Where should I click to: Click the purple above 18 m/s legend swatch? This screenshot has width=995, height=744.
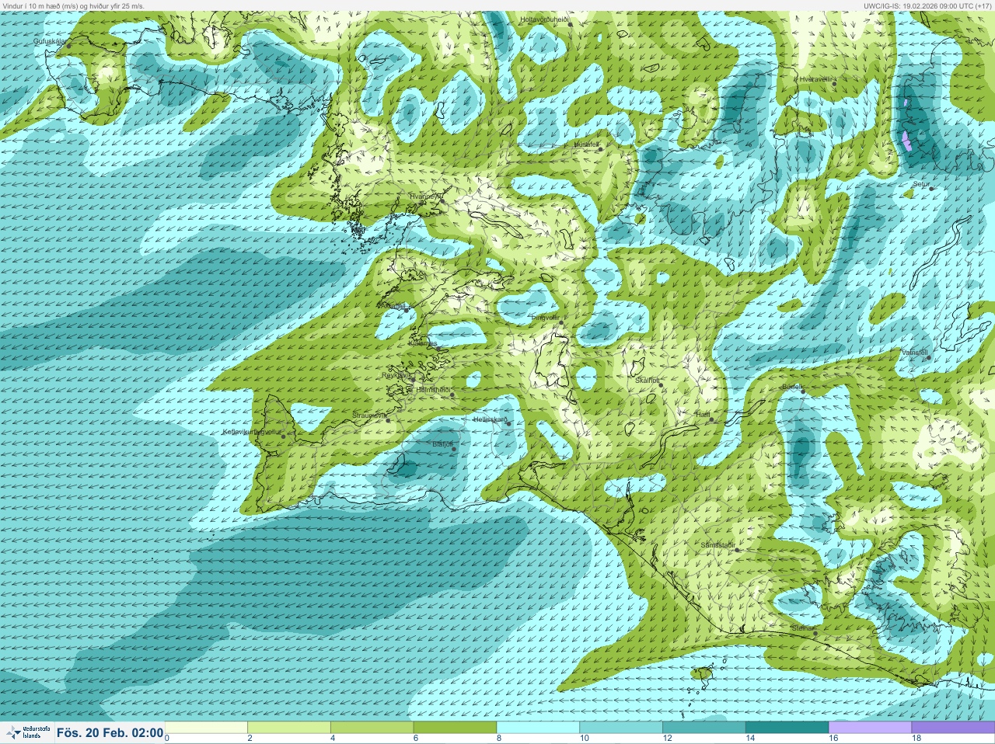(x=953, y=728)
